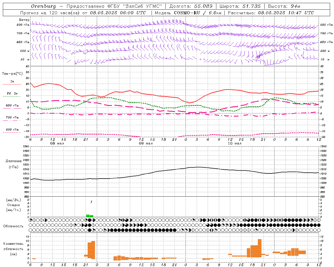
Task: Click the tallest orange convective bar on 10 мая
Action: click(x=260, y=248)
